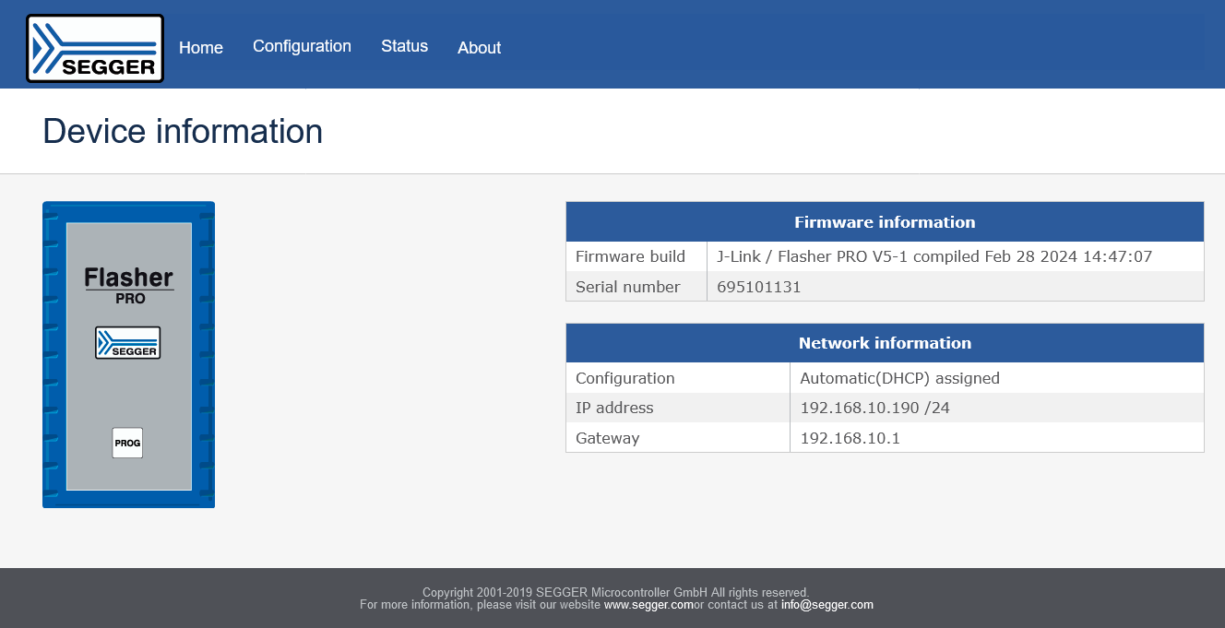Select IP value 192.168.10.190 /24
Image resolution: width=1225 pixels, height=628 pixels.
997,408
